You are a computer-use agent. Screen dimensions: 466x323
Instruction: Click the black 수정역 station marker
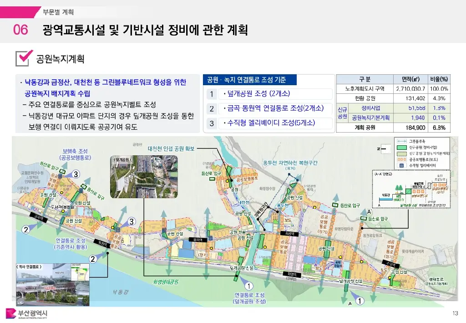(390, 263)
